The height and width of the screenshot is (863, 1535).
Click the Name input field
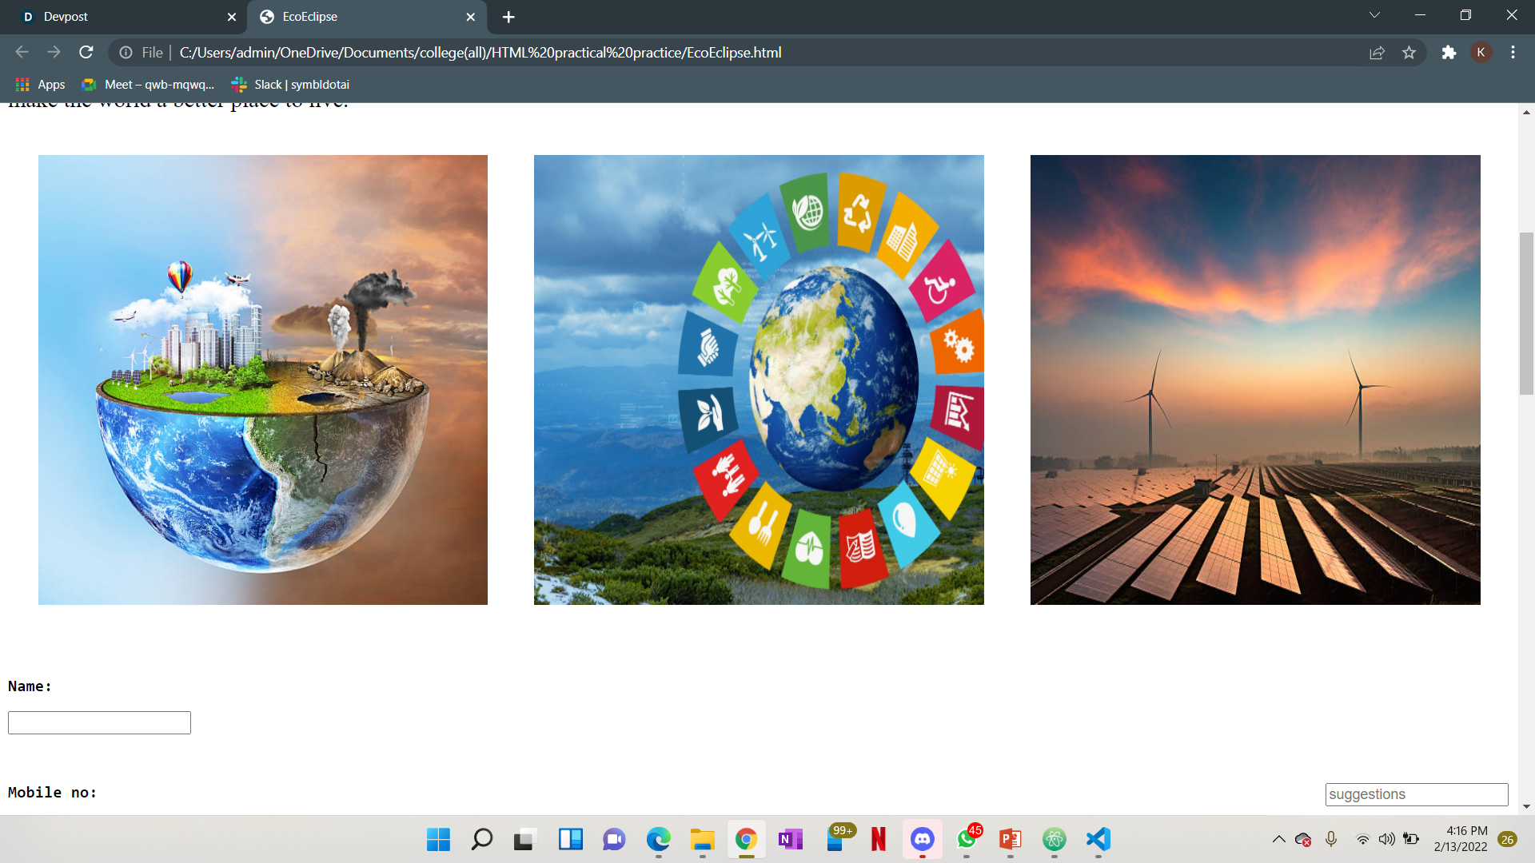click(x=98, y=722)
